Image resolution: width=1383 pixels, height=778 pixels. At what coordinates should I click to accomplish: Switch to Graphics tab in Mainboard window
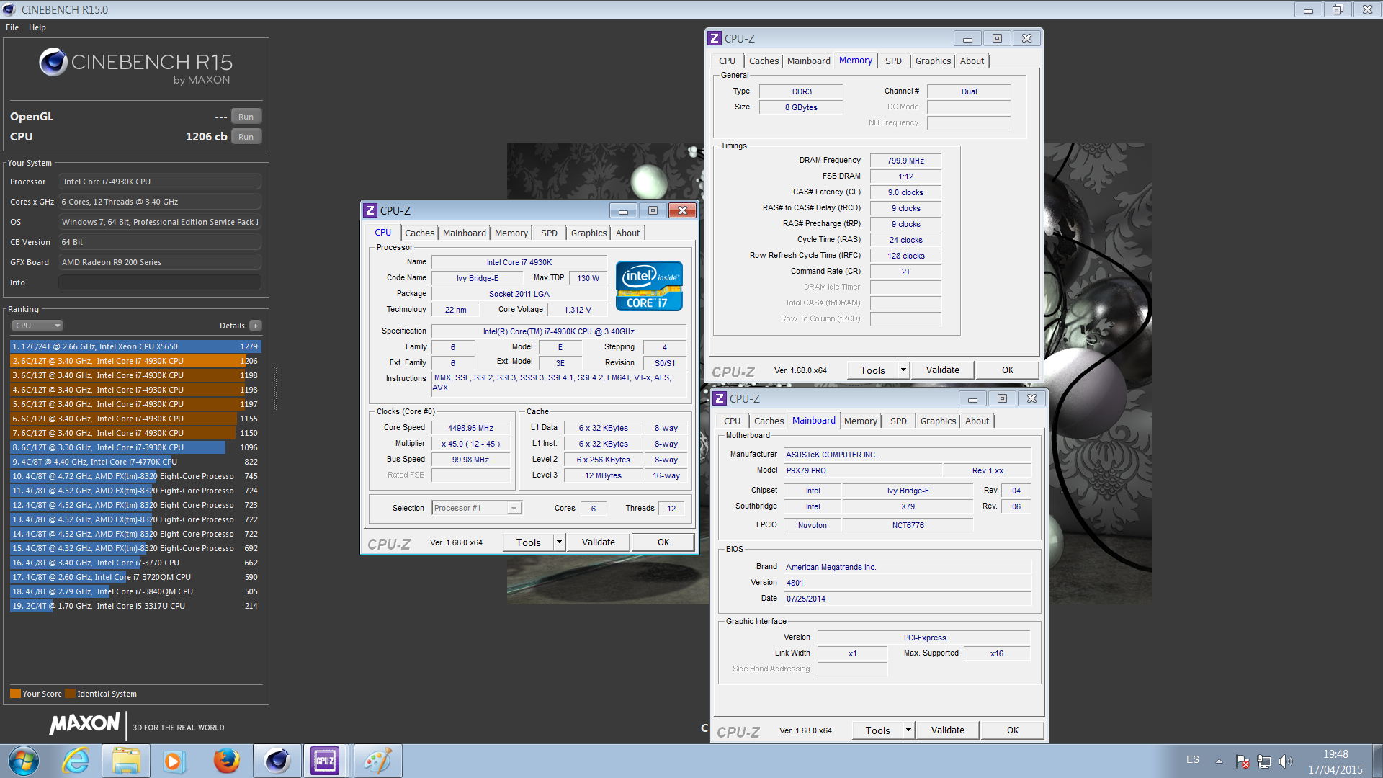tap(938, 421)
